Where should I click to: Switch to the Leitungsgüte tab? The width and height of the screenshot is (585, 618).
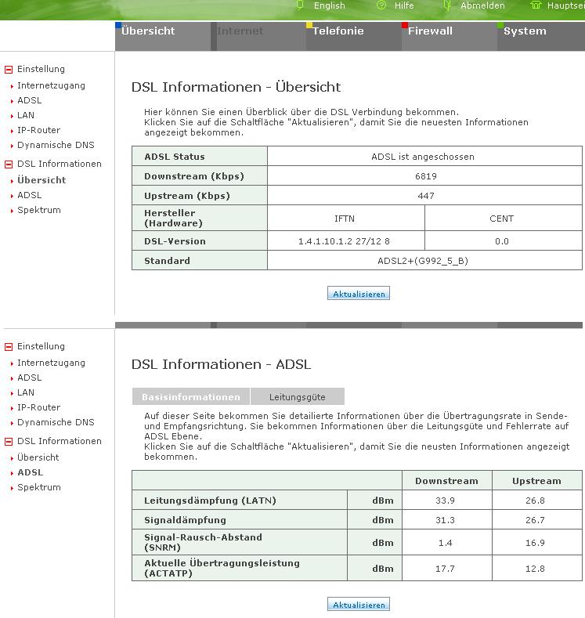[x=298, y=396]
